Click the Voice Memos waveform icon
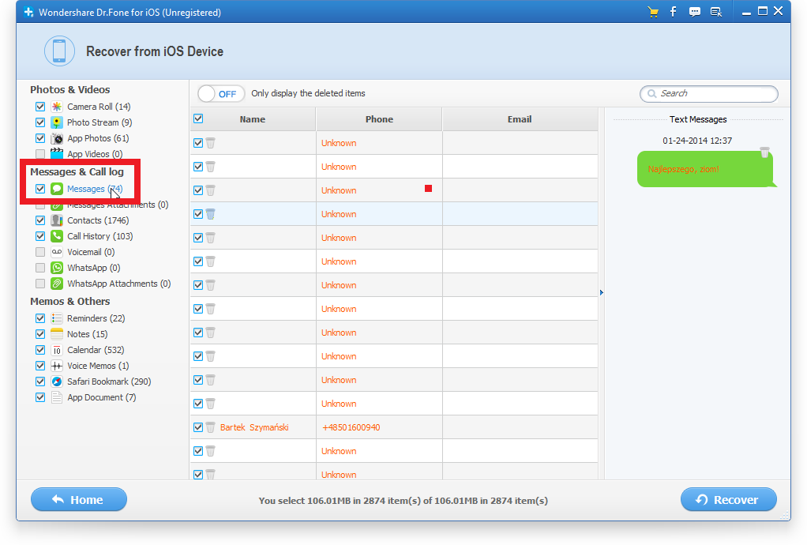 57,366
